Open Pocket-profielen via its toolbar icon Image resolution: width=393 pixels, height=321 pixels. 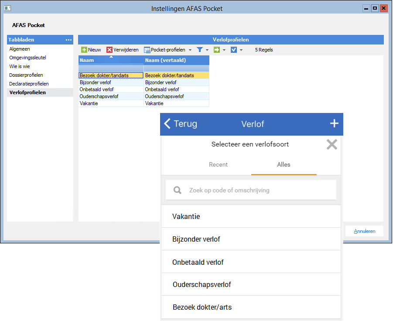[147, 49]
